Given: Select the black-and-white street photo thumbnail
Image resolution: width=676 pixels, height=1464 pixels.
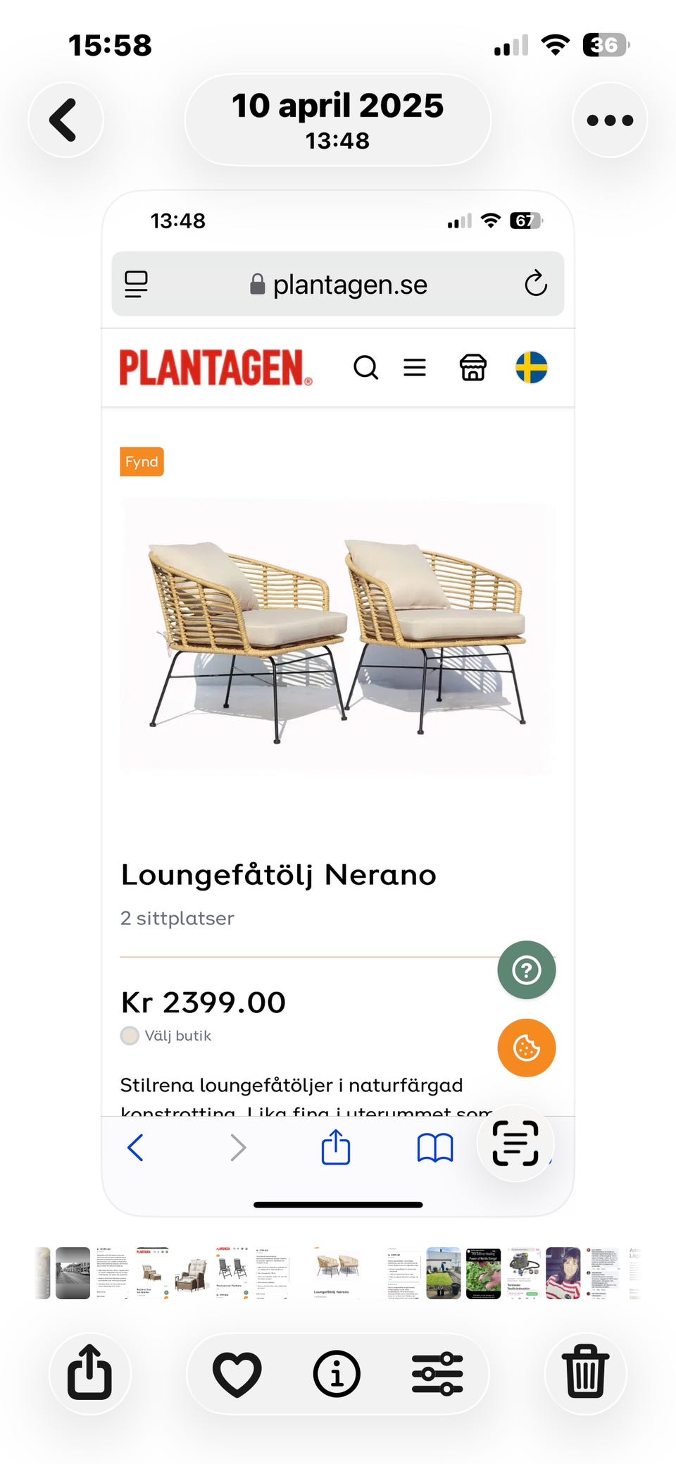Looking at the screenshot, I should (x=73, y=1273).
